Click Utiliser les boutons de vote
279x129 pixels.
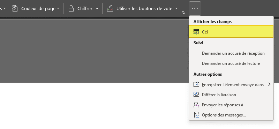click(144, 8)
